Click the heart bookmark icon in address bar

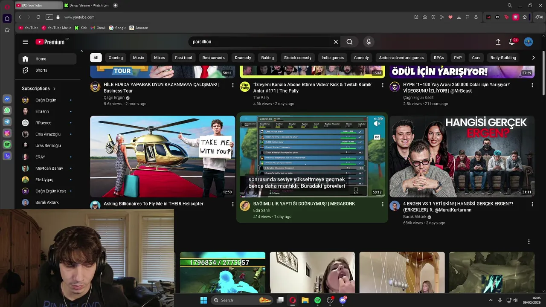click(450, 17)
